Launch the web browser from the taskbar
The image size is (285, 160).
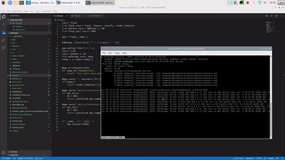(x=10, y=3)
